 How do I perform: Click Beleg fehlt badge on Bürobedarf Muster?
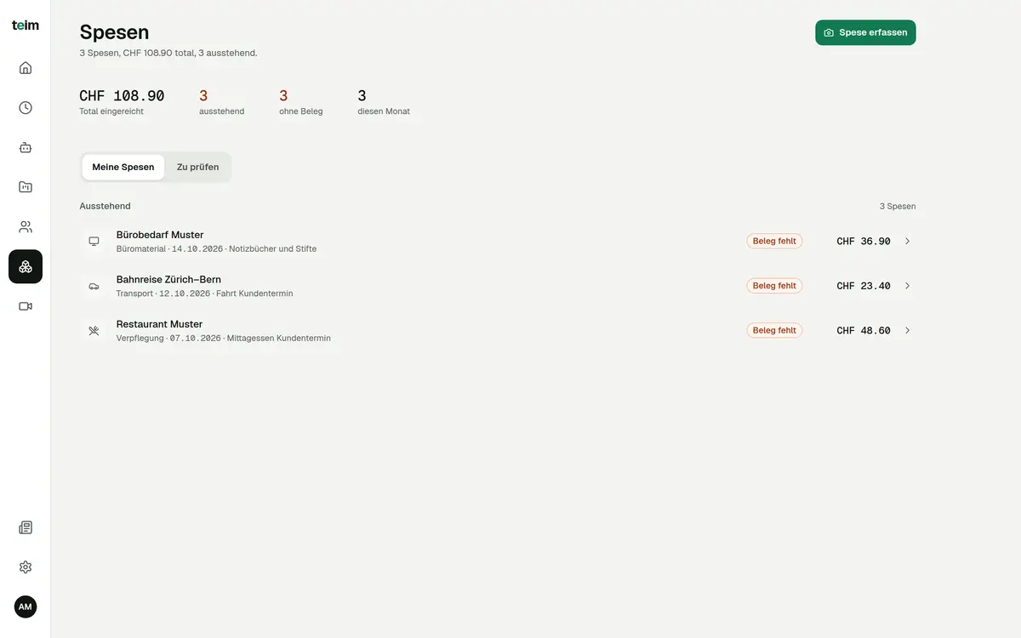click(774, 242)
